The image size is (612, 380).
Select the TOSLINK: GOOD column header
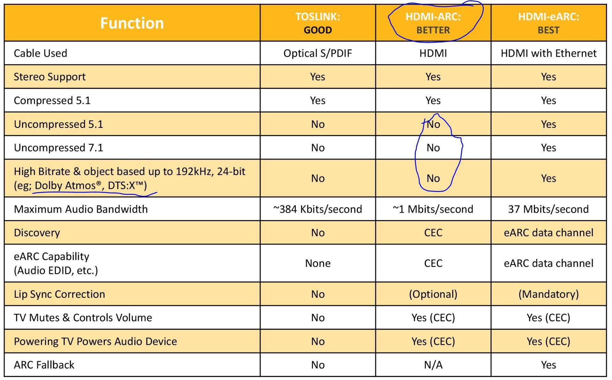pos(318,23)
